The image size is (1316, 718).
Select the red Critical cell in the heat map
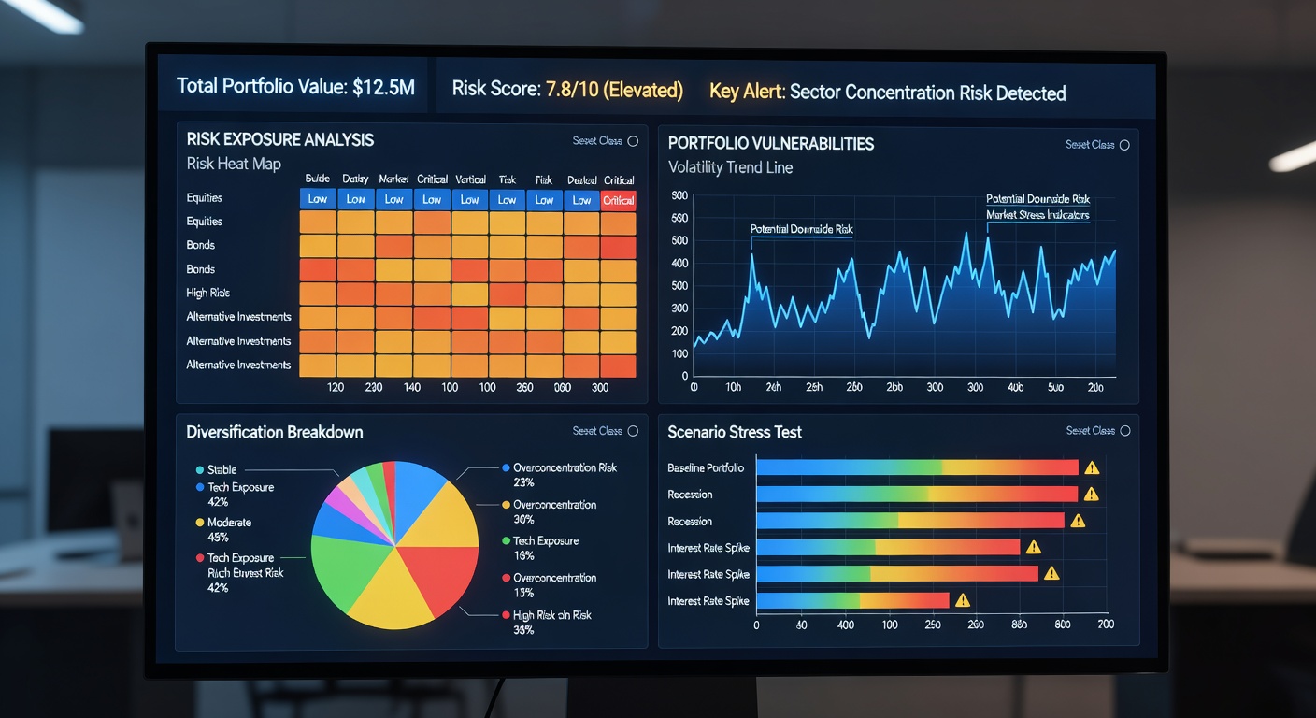pos(619,199)
